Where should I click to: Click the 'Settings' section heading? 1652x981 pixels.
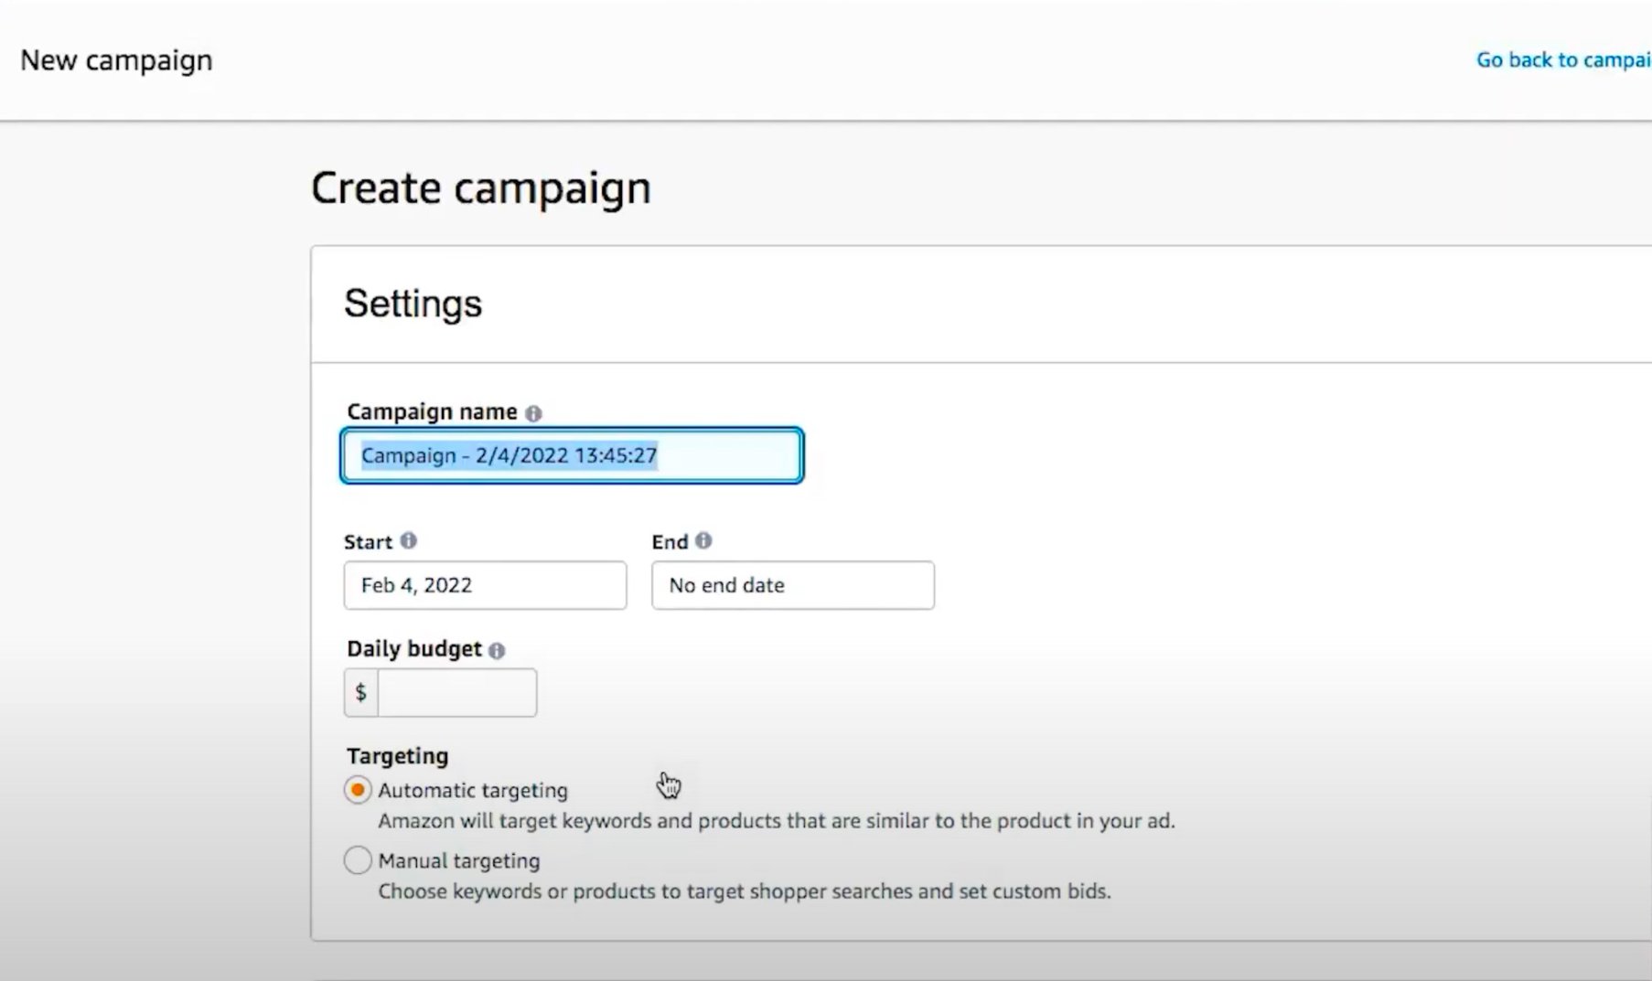pyautogui.click(x=413, y=304)
